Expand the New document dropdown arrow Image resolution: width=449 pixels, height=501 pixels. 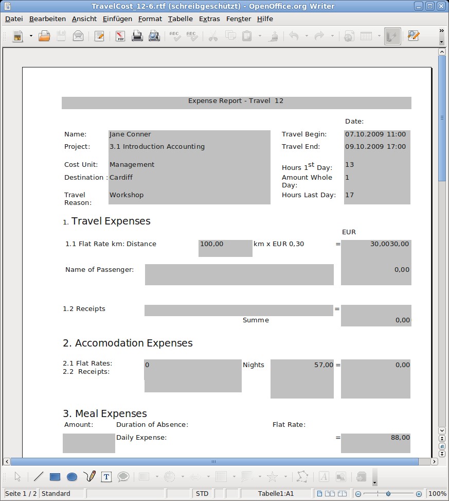tap(31, 36)
